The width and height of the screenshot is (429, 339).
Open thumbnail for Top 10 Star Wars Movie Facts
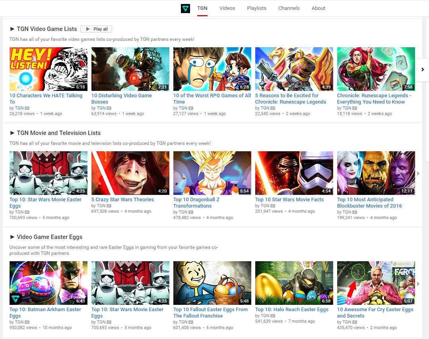point(294,173)
